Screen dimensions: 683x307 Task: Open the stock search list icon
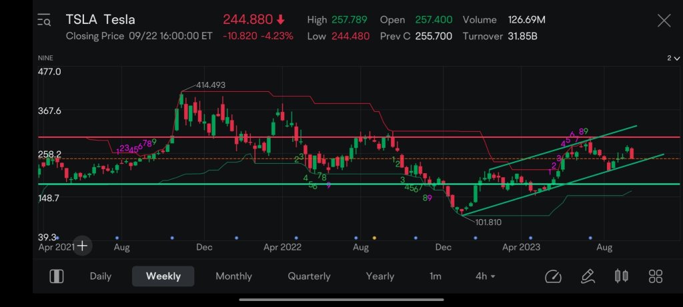(x=44, y=20)
